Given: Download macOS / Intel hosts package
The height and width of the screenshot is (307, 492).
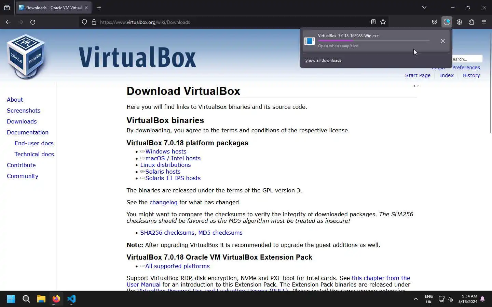Looking at the screenshot, I should (173, 158).
